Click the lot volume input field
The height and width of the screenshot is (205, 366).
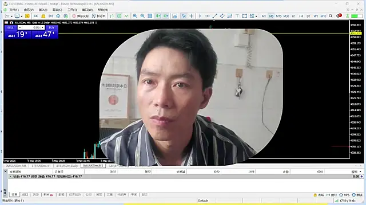(x=31, y=27)
